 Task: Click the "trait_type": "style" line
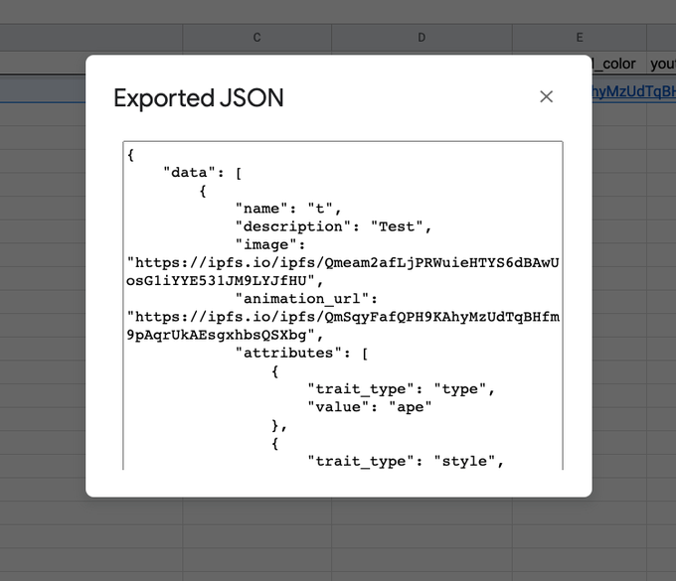pyautogui.click(x=406, y=462)
